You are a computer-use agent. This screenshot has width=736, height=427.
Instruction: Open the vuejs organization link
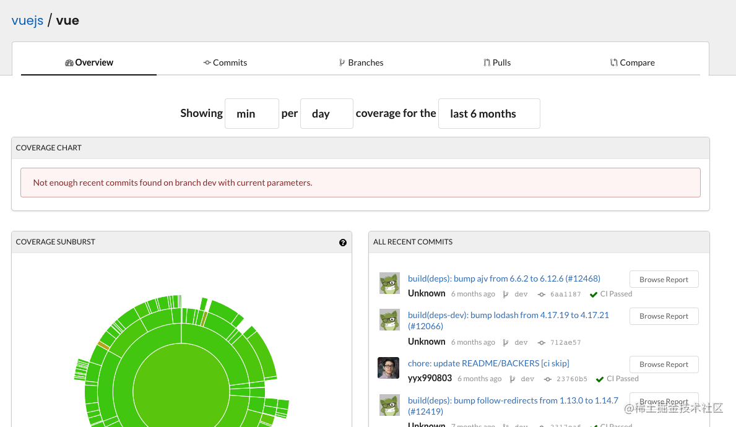tap(27, 20)
